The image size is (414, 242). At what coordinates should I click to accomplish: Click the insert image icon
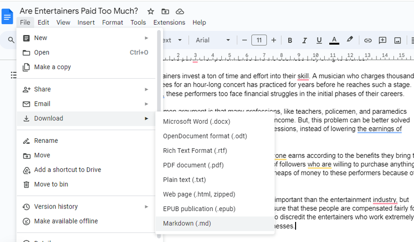click(x=397, y=40)
